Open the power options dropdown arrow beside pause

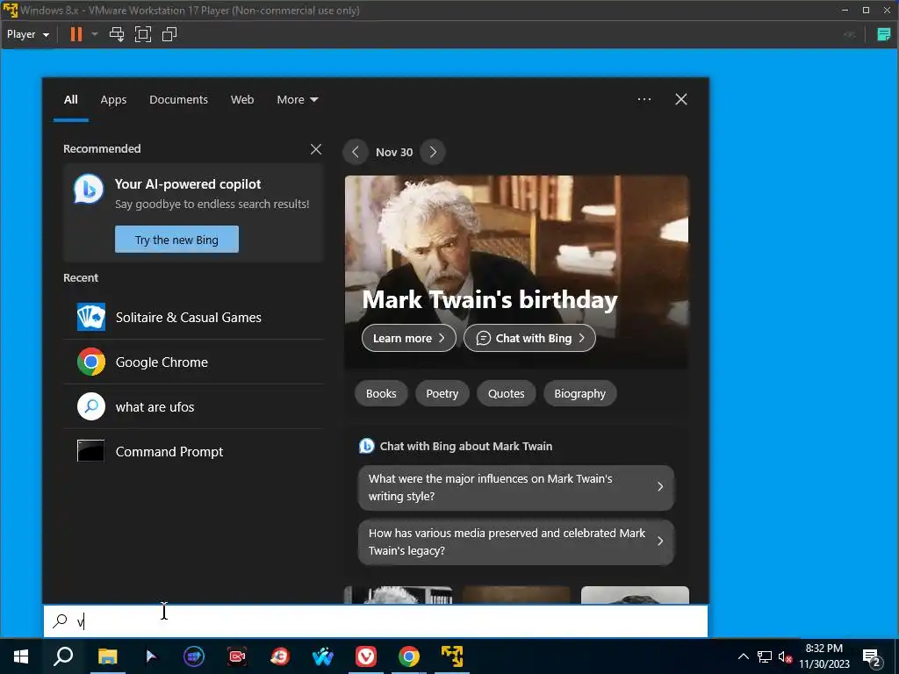coord(95,34)
